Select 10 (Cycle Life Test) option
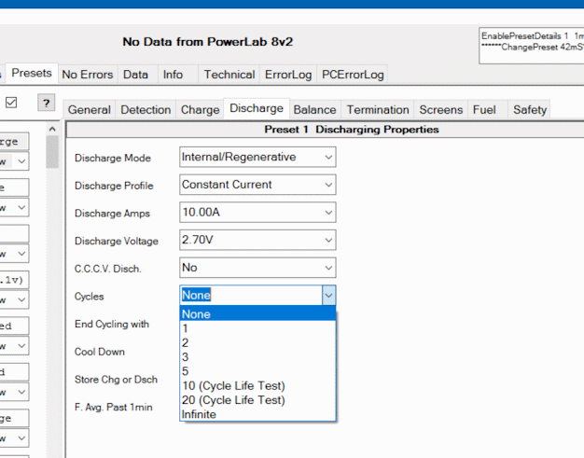The height and width of the screenshot is (458, 584). 233,385
